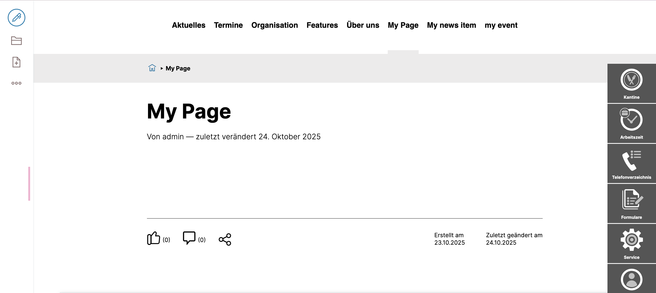Image resolution: width=656 pixels, height=293 pixels.
Task: Go to home via breadcrumb house icon
Action: pyautogui.click(x=152, y=68)
